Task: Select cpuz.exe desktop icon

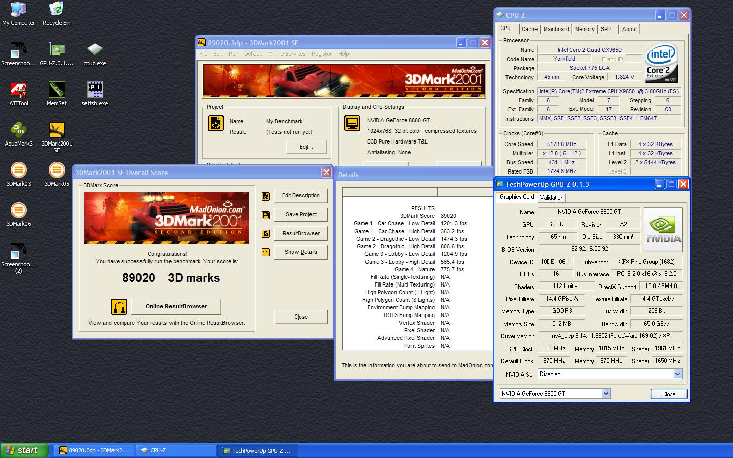Action: [x=95, y=54]
